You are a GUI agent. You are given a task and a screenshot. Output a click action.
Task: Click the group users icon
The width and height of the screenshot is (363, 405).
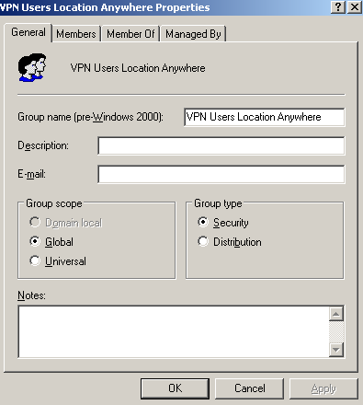click(32, 67)
